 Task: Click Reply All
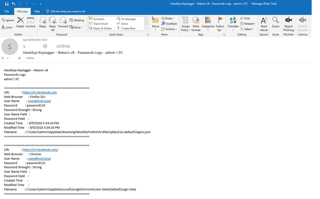tap(52, 24)
